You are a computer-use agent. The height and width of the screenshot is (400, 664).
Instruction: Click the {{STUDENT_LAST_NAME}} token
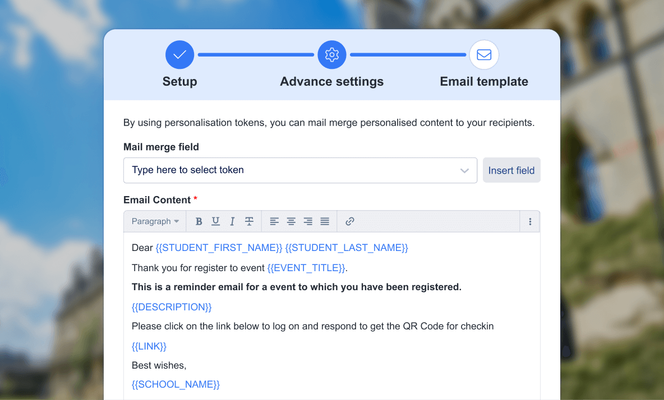pyautogui.click(x=347, y=248)
